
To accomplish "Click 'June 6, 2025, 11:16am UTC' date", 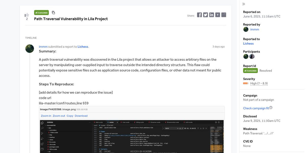I will click(x=262, y=16).
